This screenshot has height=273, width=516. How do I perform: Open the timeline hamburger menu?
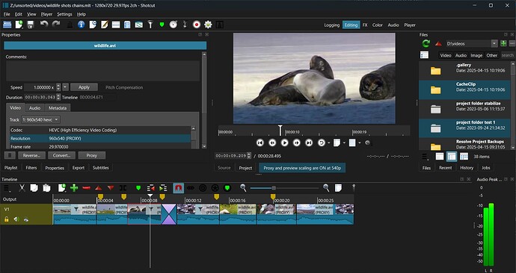(x=7, y=188)
